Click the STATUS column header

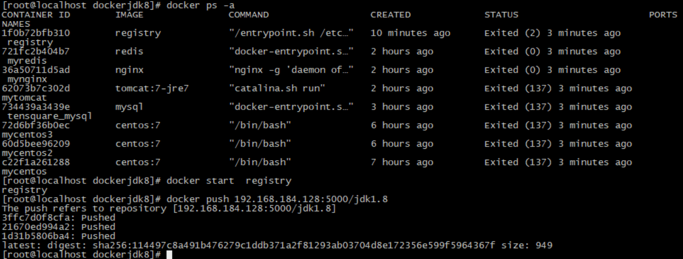501,15
